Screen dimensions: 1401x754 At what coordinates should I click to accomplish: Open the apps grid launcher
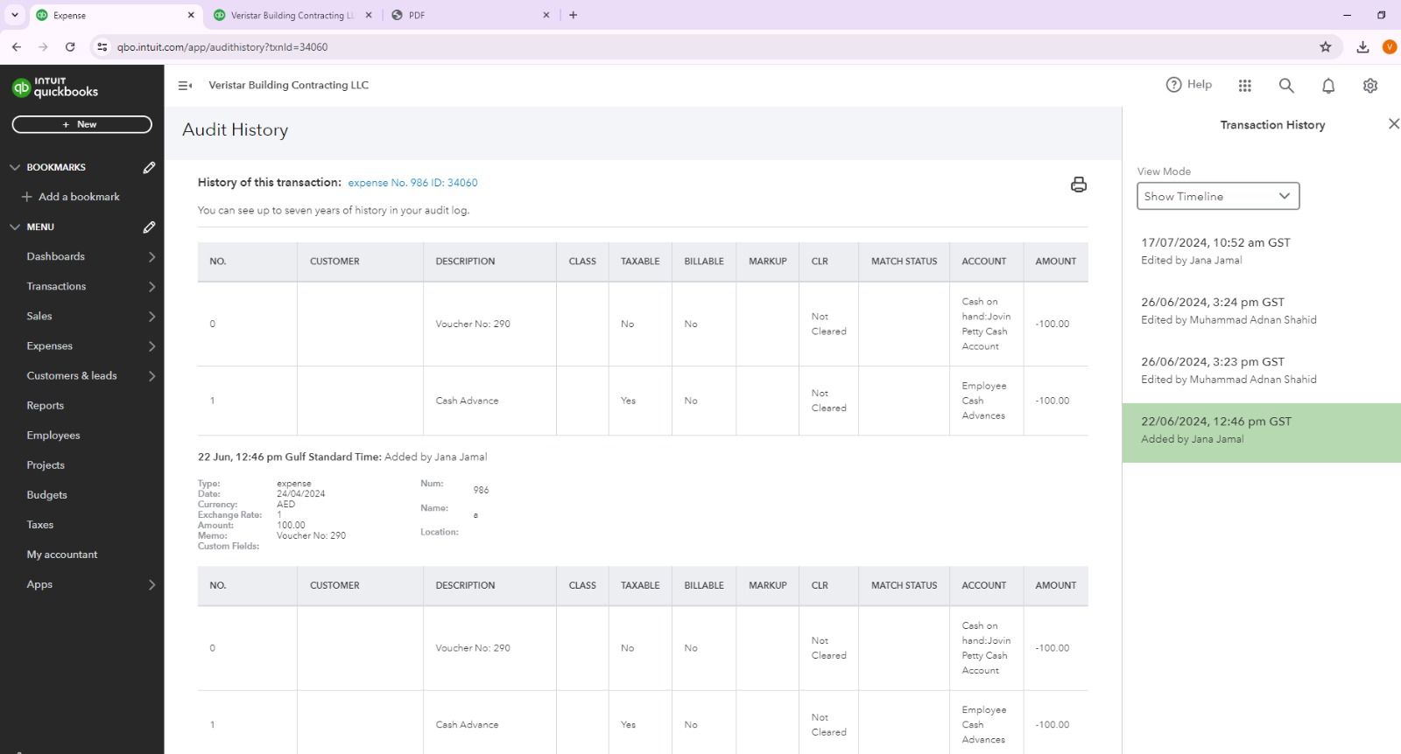point(1245,86)
